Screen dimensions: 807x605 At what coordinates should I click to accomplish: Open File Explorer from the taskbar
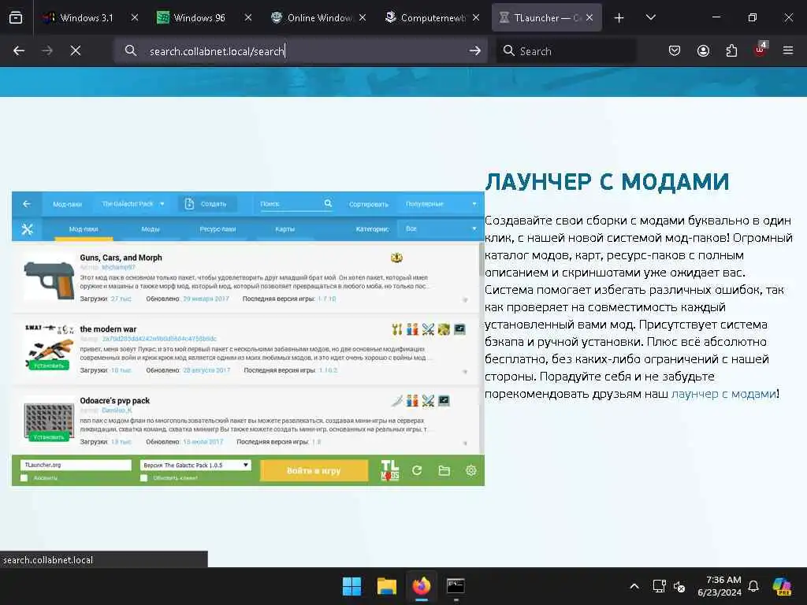[386, 586]
